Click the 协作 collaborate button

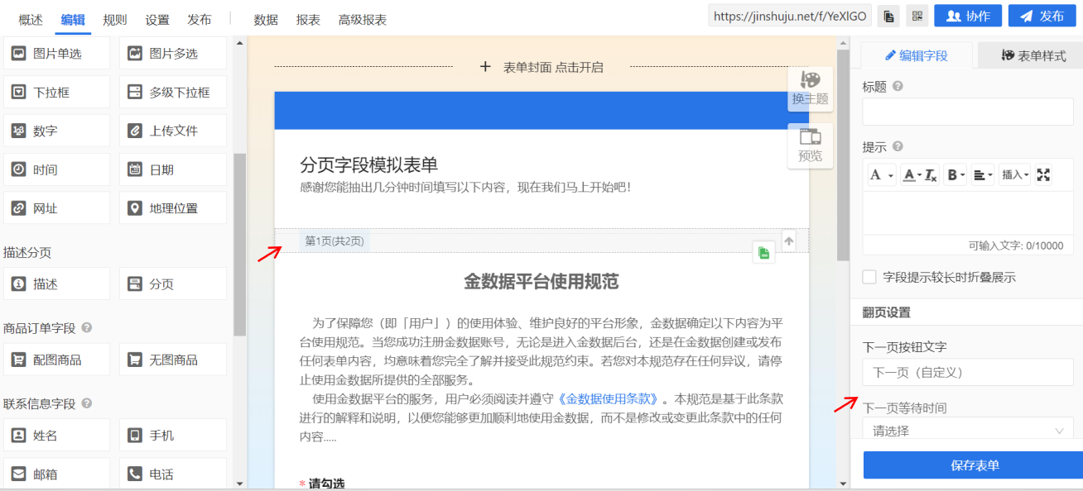[968, 16]
